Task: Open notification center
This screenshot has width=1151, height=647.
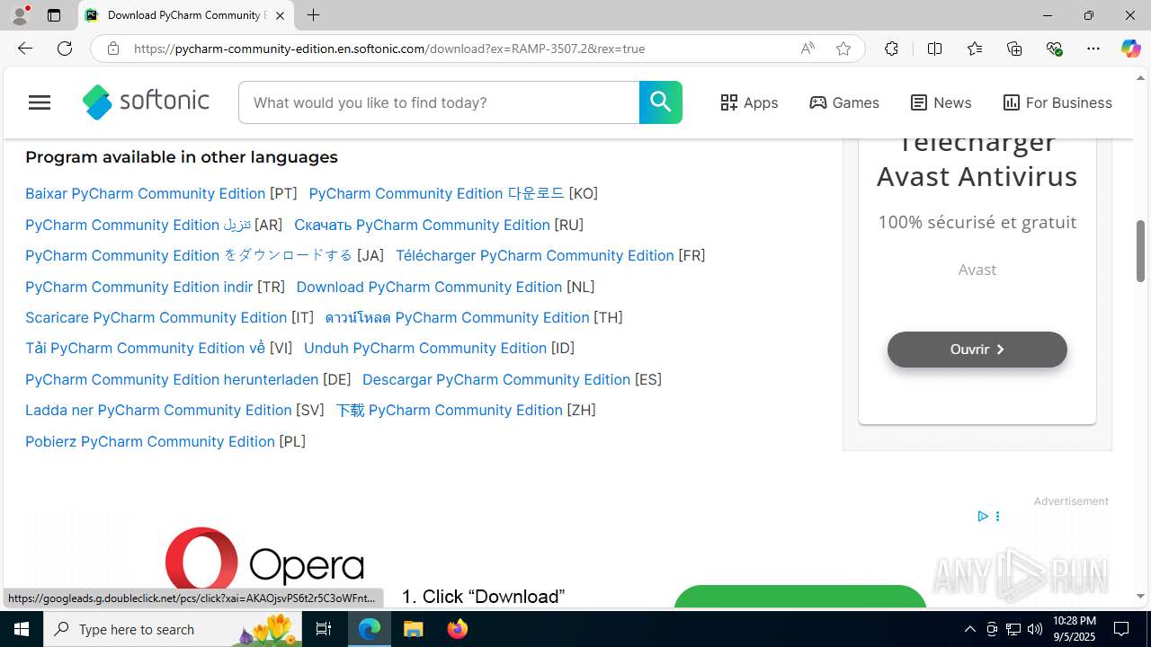Action: click(1121, 629)
